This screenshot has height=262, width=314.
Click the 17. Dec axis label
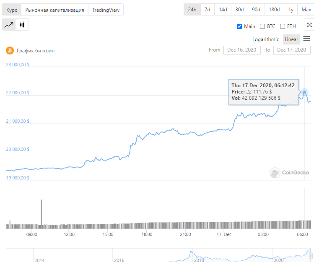coord(224,234)
